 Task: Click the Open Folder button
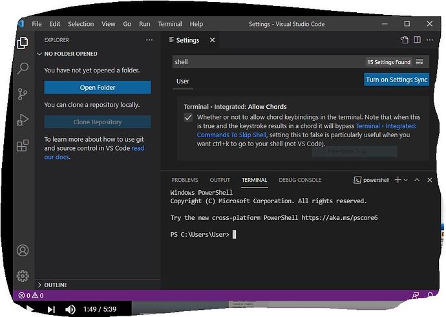[98, 87]
